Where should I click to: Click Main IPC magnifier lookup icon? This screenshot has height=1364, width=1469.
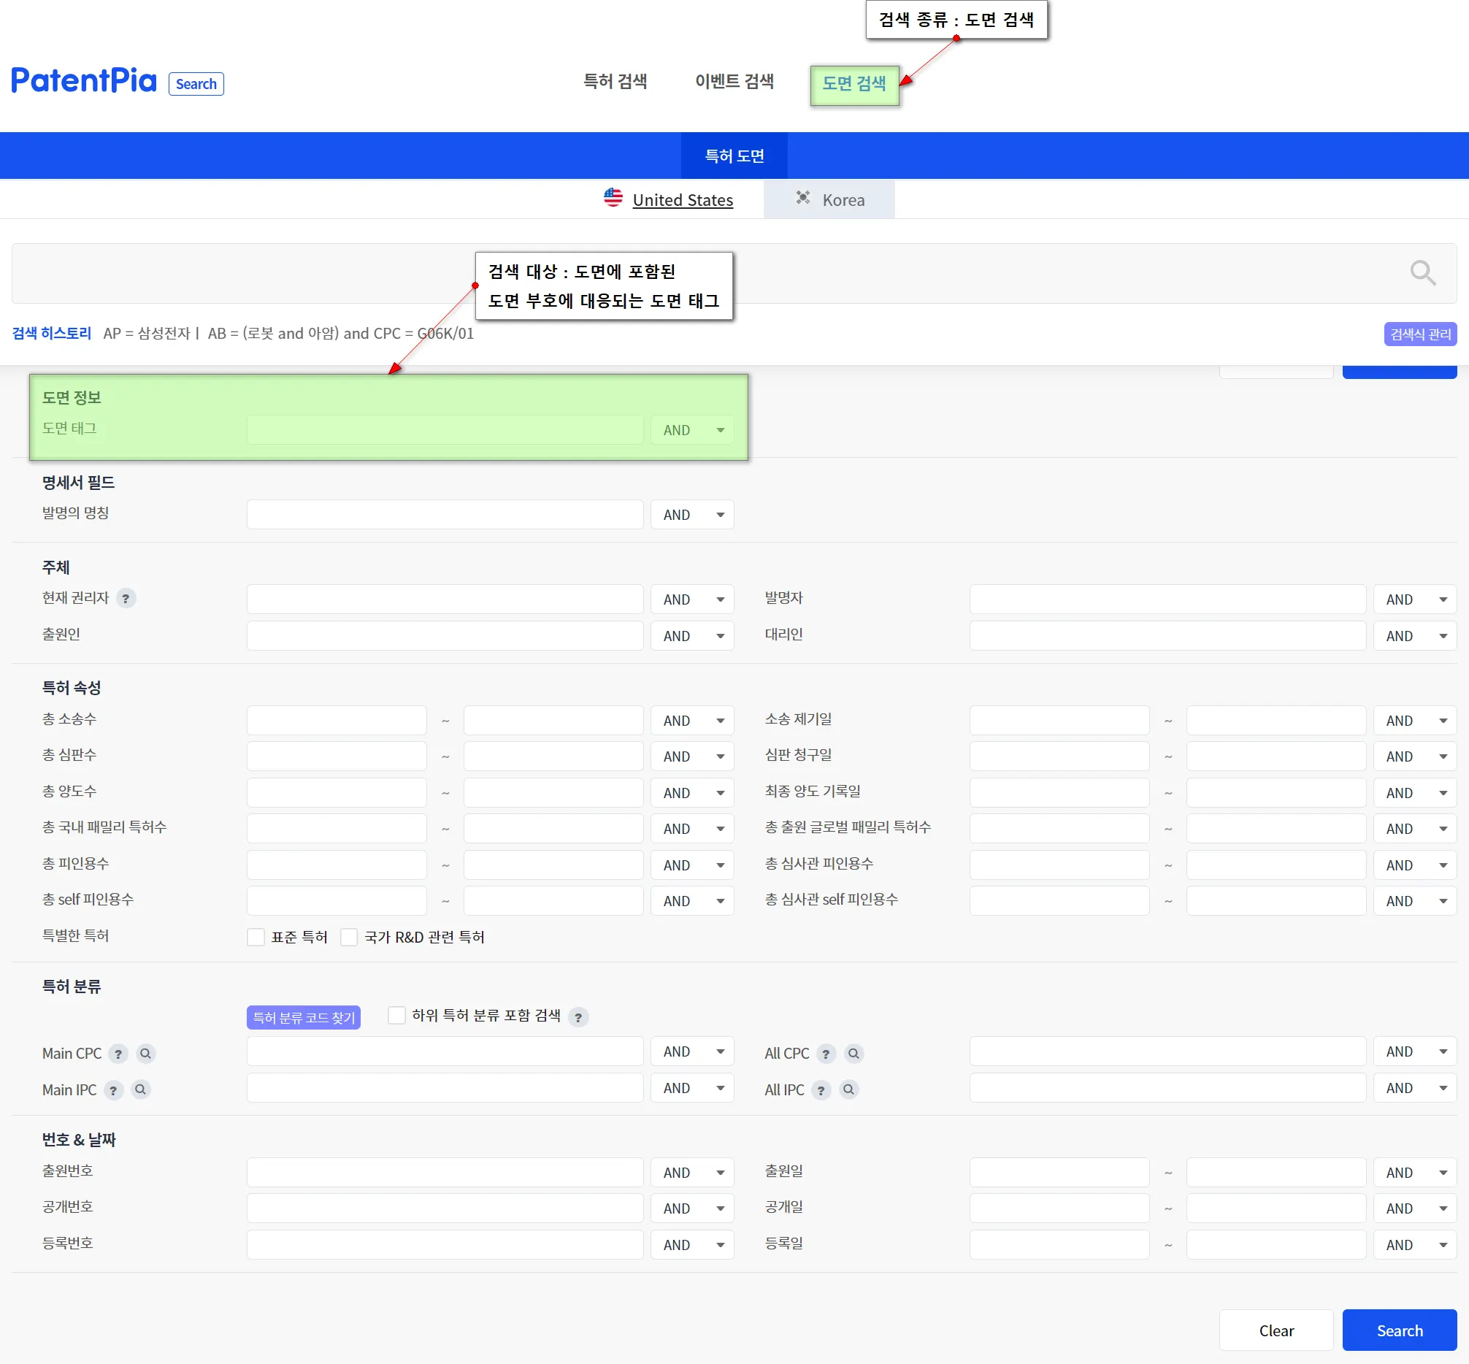140,1090
